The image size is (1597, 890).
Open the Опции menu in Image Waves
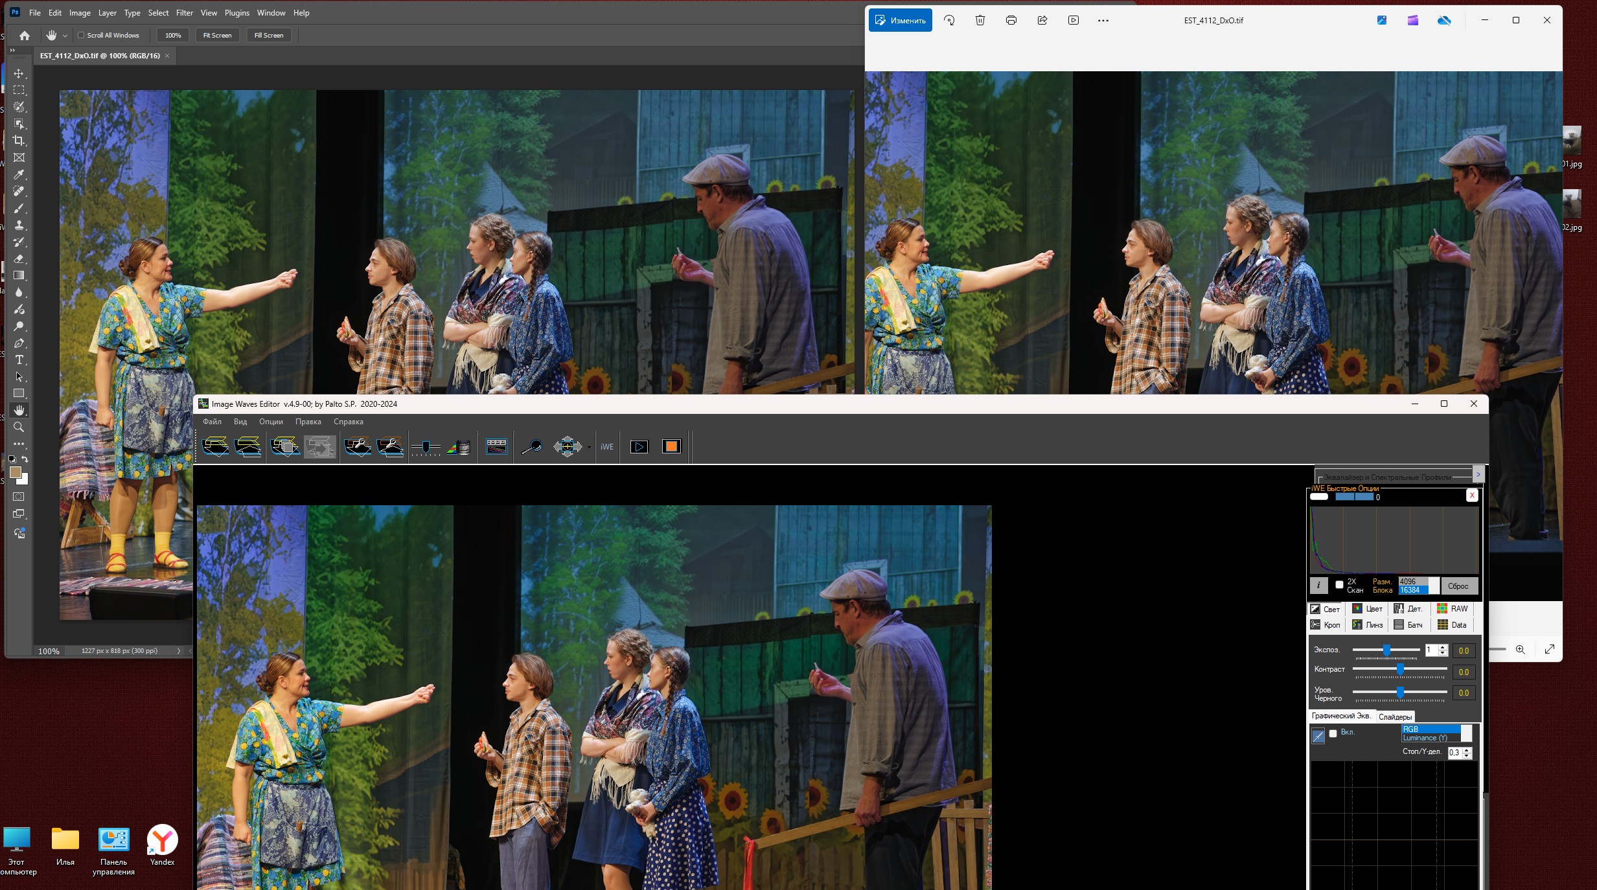pyautogui.click(x=271, y=422)
